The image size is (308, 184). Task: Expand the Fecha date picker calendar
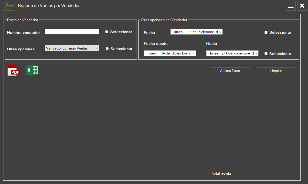click(220, 32)
